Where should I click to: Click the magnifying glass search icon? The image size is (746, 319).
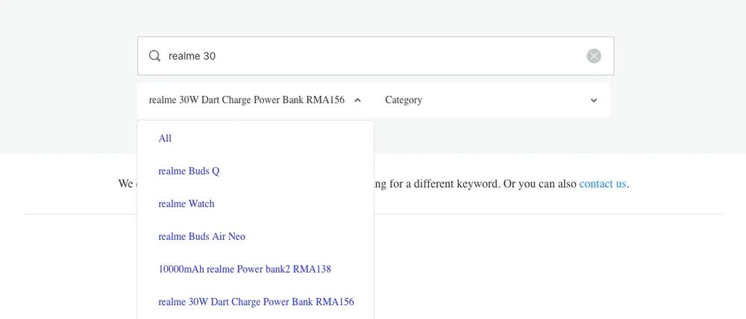(154, 56)
